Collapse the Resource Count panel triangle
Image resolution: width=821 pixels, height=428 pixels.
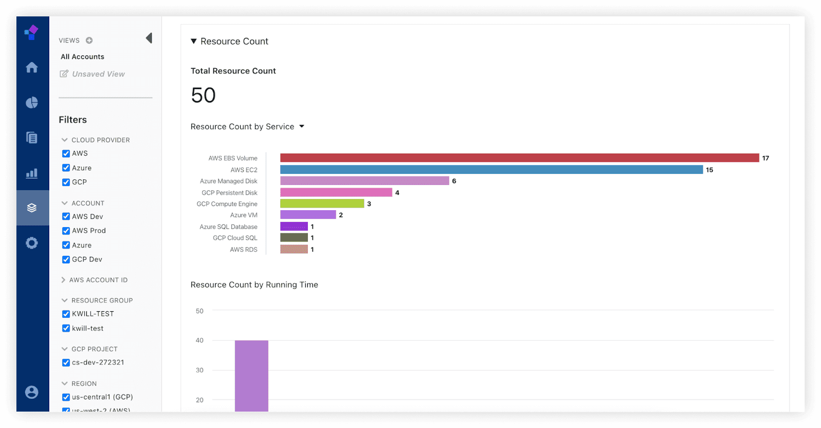click(193, 41)
